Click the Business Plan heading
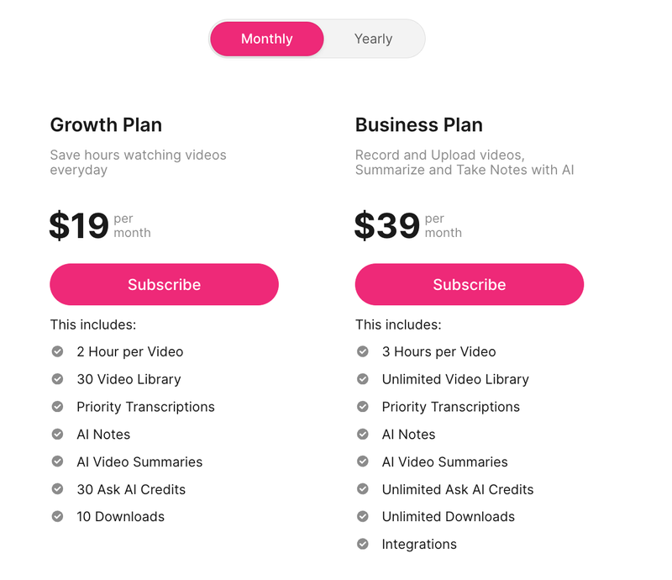This screenshot has width=672, height=580. 418,124
